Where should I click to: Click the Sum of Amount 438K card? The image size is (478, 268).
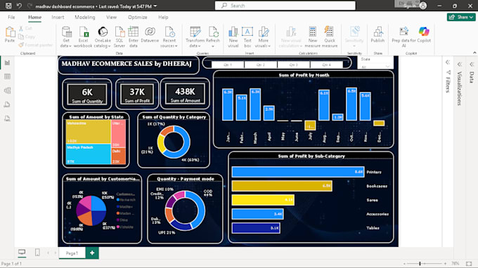[185, 94]
